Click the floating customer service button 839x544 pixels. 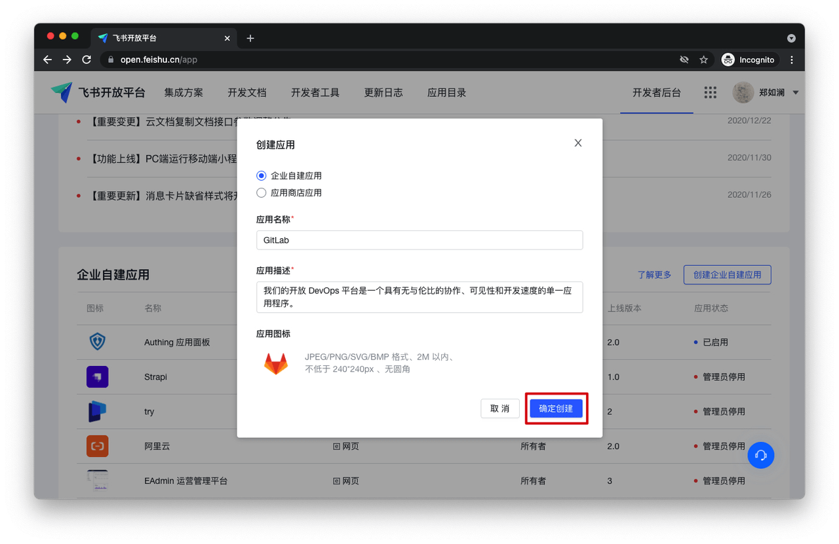pyautogui.click(x=761, y=455)
